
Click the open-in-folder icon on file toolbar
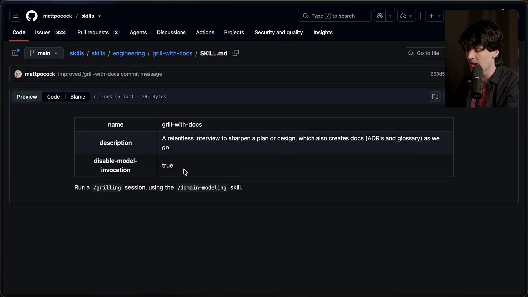(x=435, y=97)
